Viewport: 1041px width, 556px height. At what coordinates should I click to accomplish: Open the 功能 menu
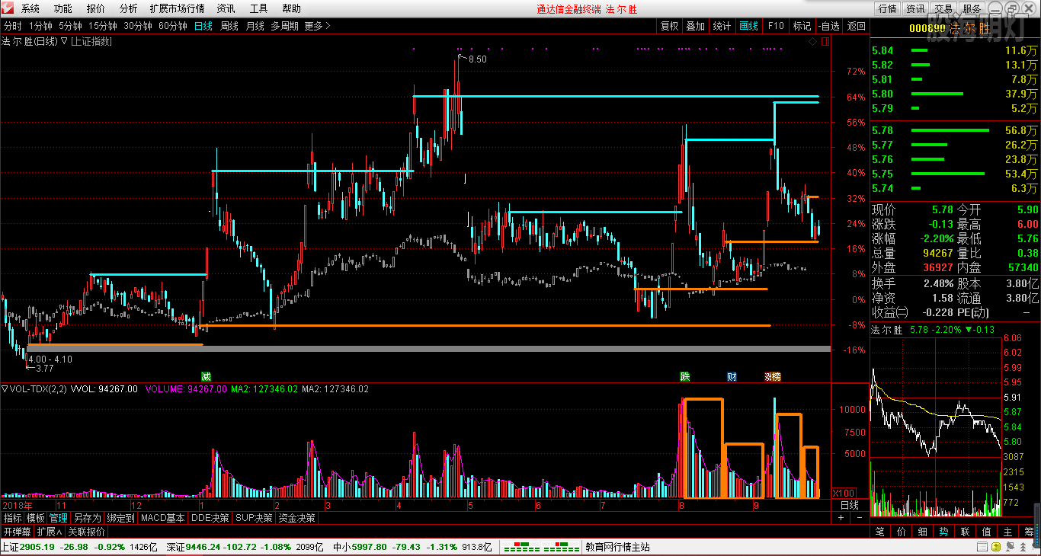click(62, 8)
